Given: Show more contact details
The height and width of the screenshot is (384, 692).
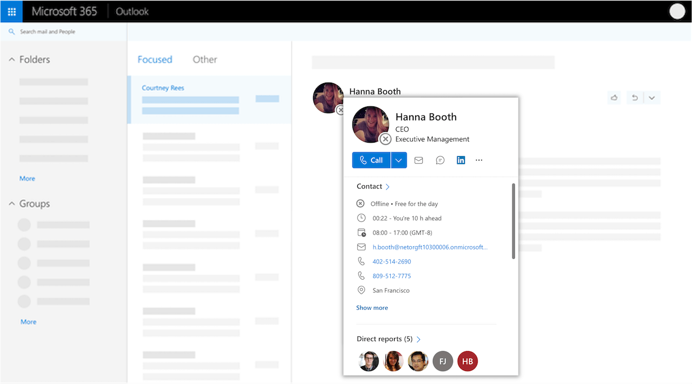Looking at the screenshot, I should [372, 307].
